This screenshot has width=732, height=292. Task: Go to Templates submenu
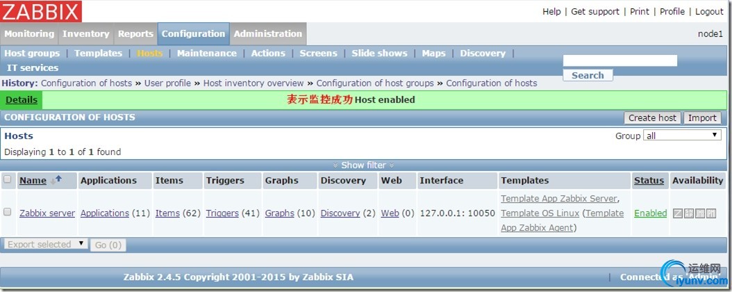coord(98,54)
